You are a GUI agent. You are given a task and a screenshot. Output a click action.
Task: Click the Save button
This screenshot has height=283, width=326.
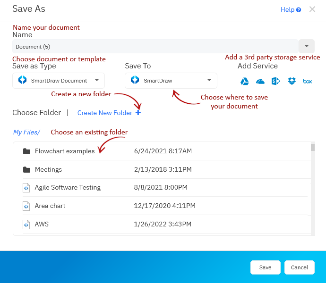265,267
